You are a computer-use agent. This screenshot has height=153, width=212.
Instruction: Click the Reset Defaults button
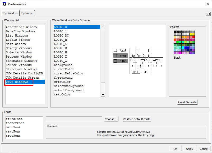click(187, 102)
